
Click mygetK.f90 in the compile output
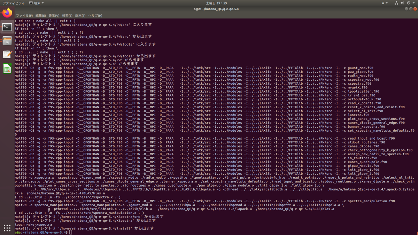357,87
